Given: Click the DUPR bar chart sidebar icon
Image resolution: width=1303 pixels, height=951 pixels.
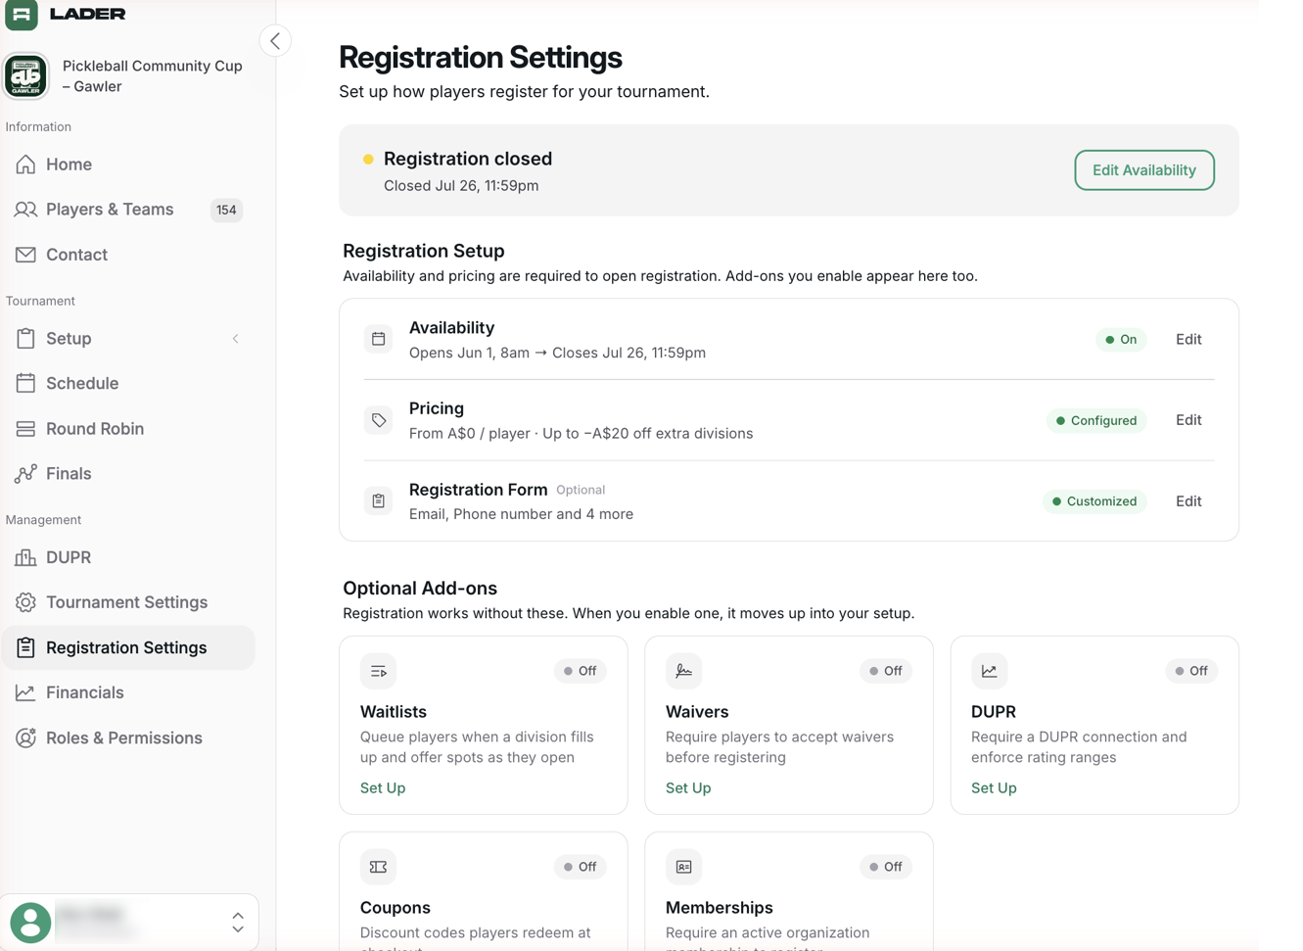Looking at the screenshot, I should pos(25,557).
